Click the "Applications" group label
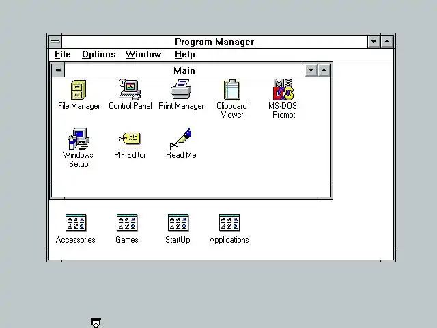Screen dimensions: 437x328 [229, 240]
